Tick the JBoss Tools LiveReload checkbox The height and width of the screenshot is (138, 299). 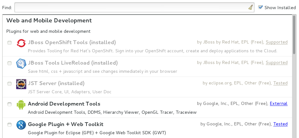click(x=10, y=63)
